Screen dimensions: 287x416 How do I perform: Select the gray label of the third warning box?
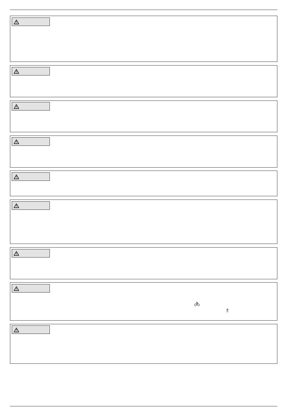[x=31, y=106]
